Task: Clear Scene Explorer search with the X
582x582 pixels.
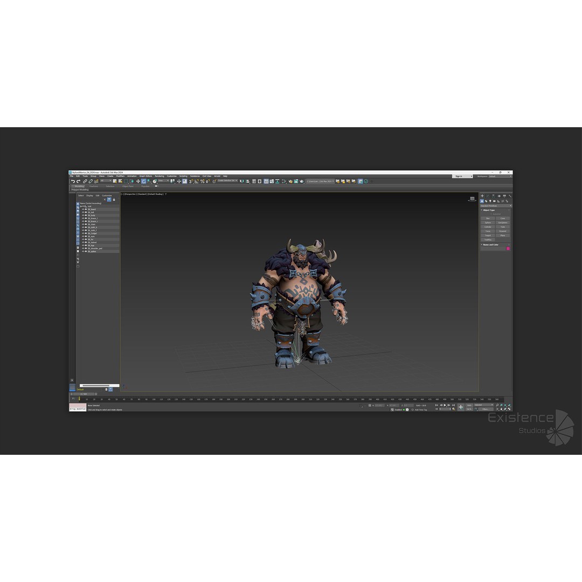Action: (x=105, y=200)
